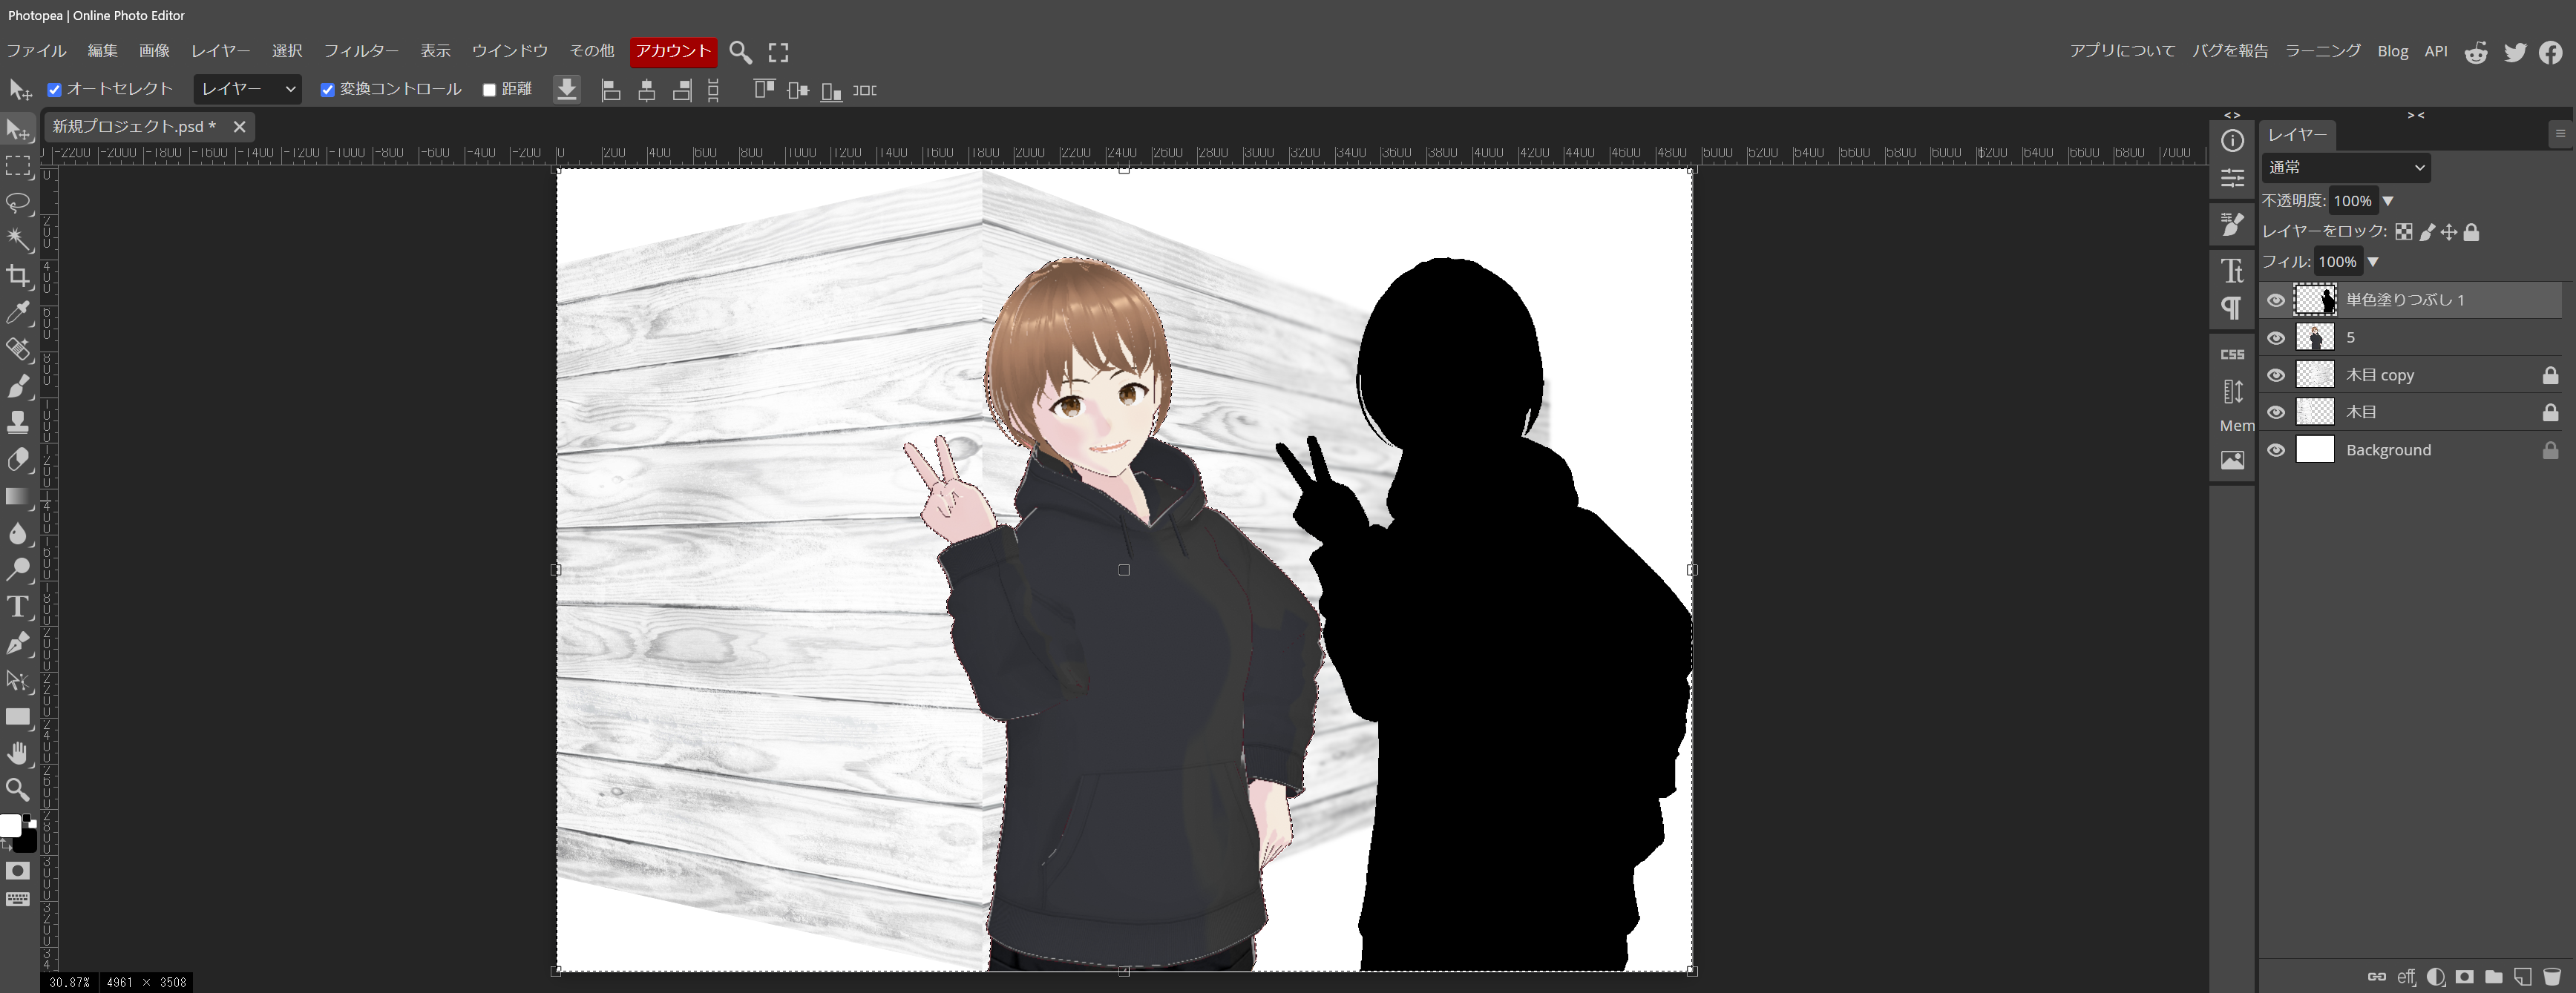The height and width of the screenshot is (993, 2576).
Task: Add a new folder in Layers panel
Action: click(x=2493, y=976)
